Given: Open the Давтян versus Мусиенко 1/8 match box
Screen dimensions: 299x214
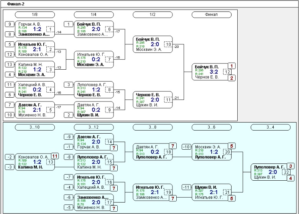Looking at the screenshot, I should (35, 110).
